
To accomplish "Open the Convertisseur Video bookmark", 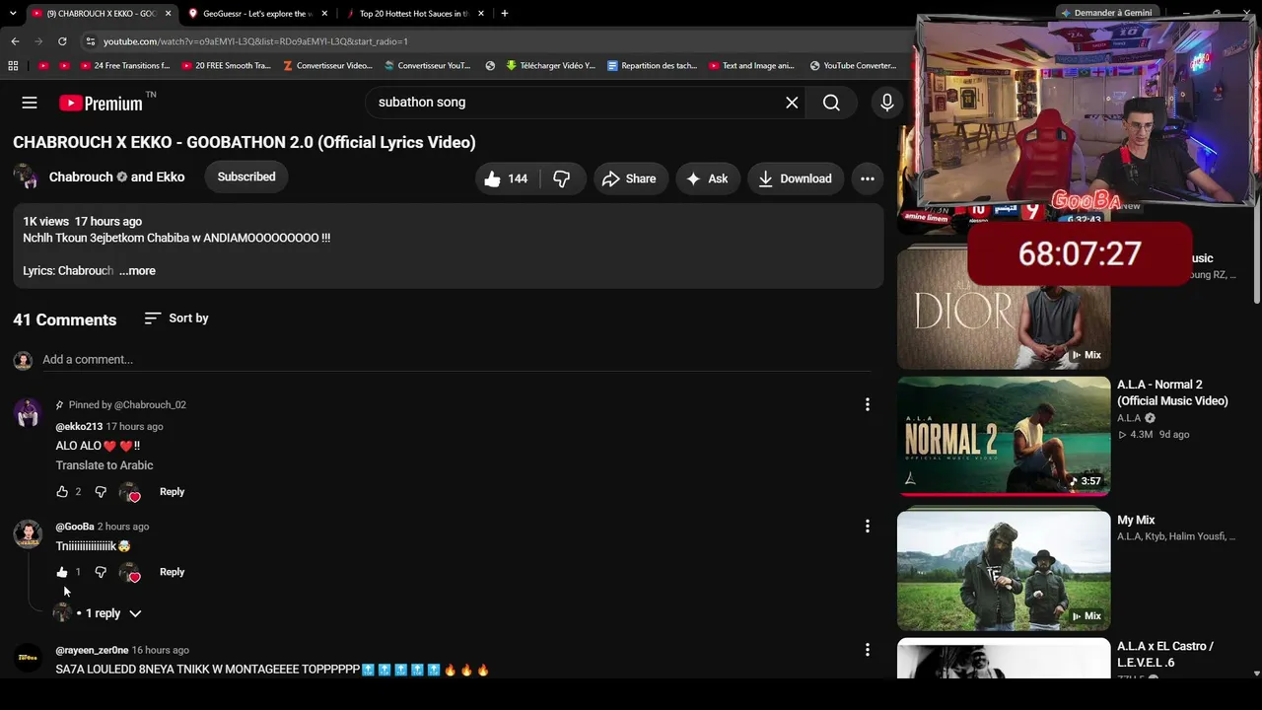I will click(x=327, y=66).
